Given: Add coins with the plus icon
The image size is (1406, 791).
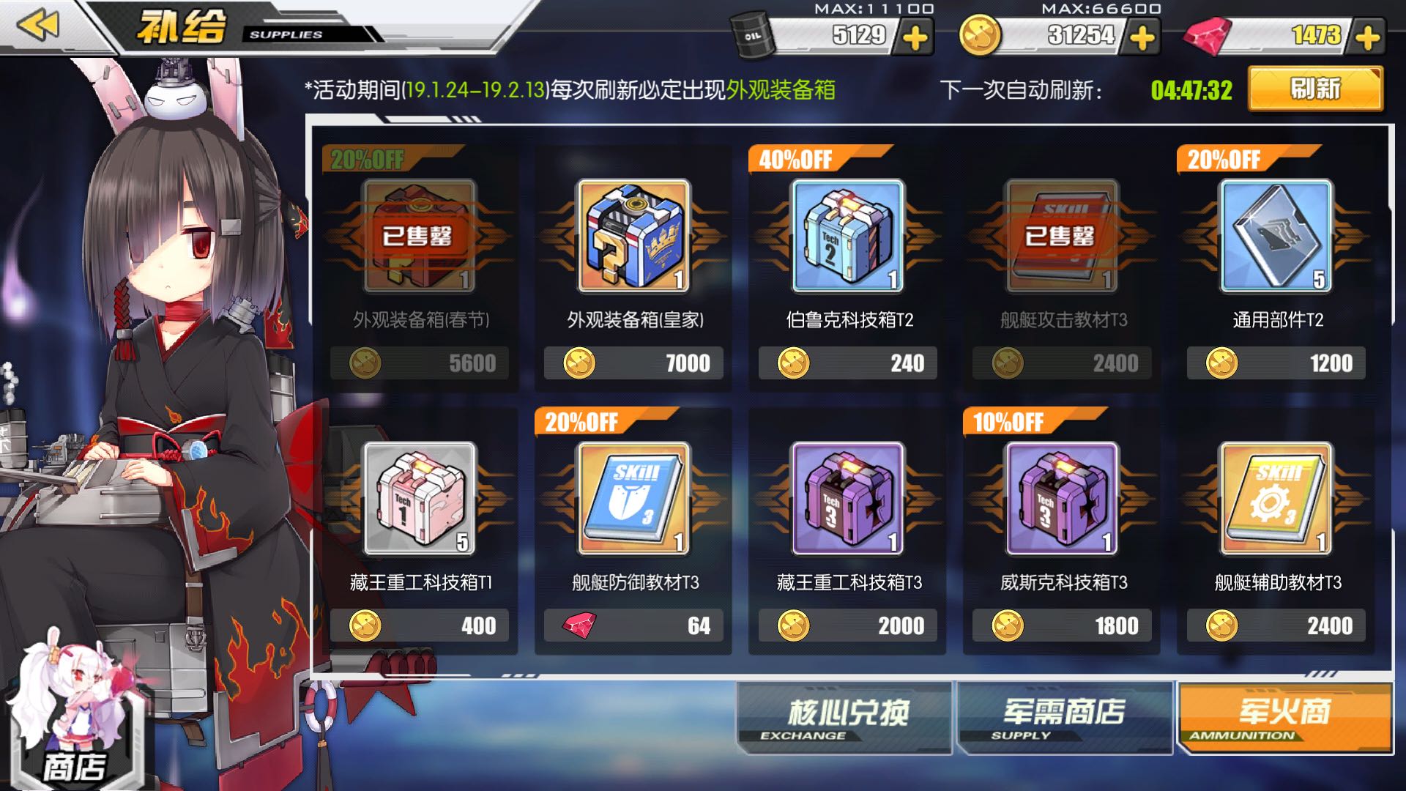Looking at the screenshot, I should 1142,37.
